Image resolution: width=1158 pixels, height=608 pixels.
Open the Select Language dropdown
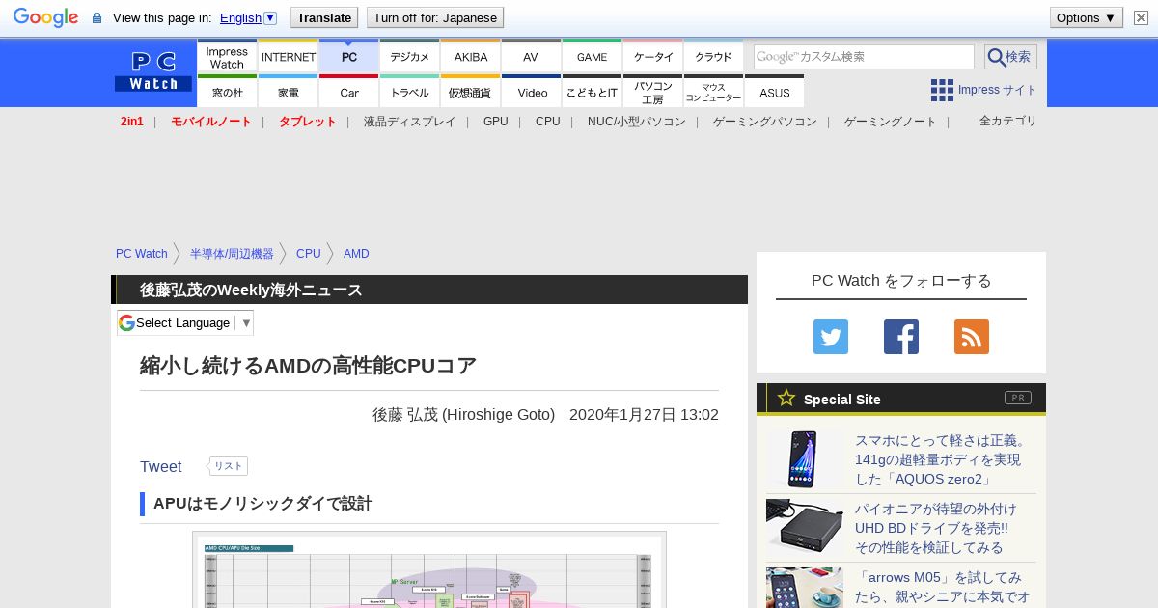click(185, 322)
